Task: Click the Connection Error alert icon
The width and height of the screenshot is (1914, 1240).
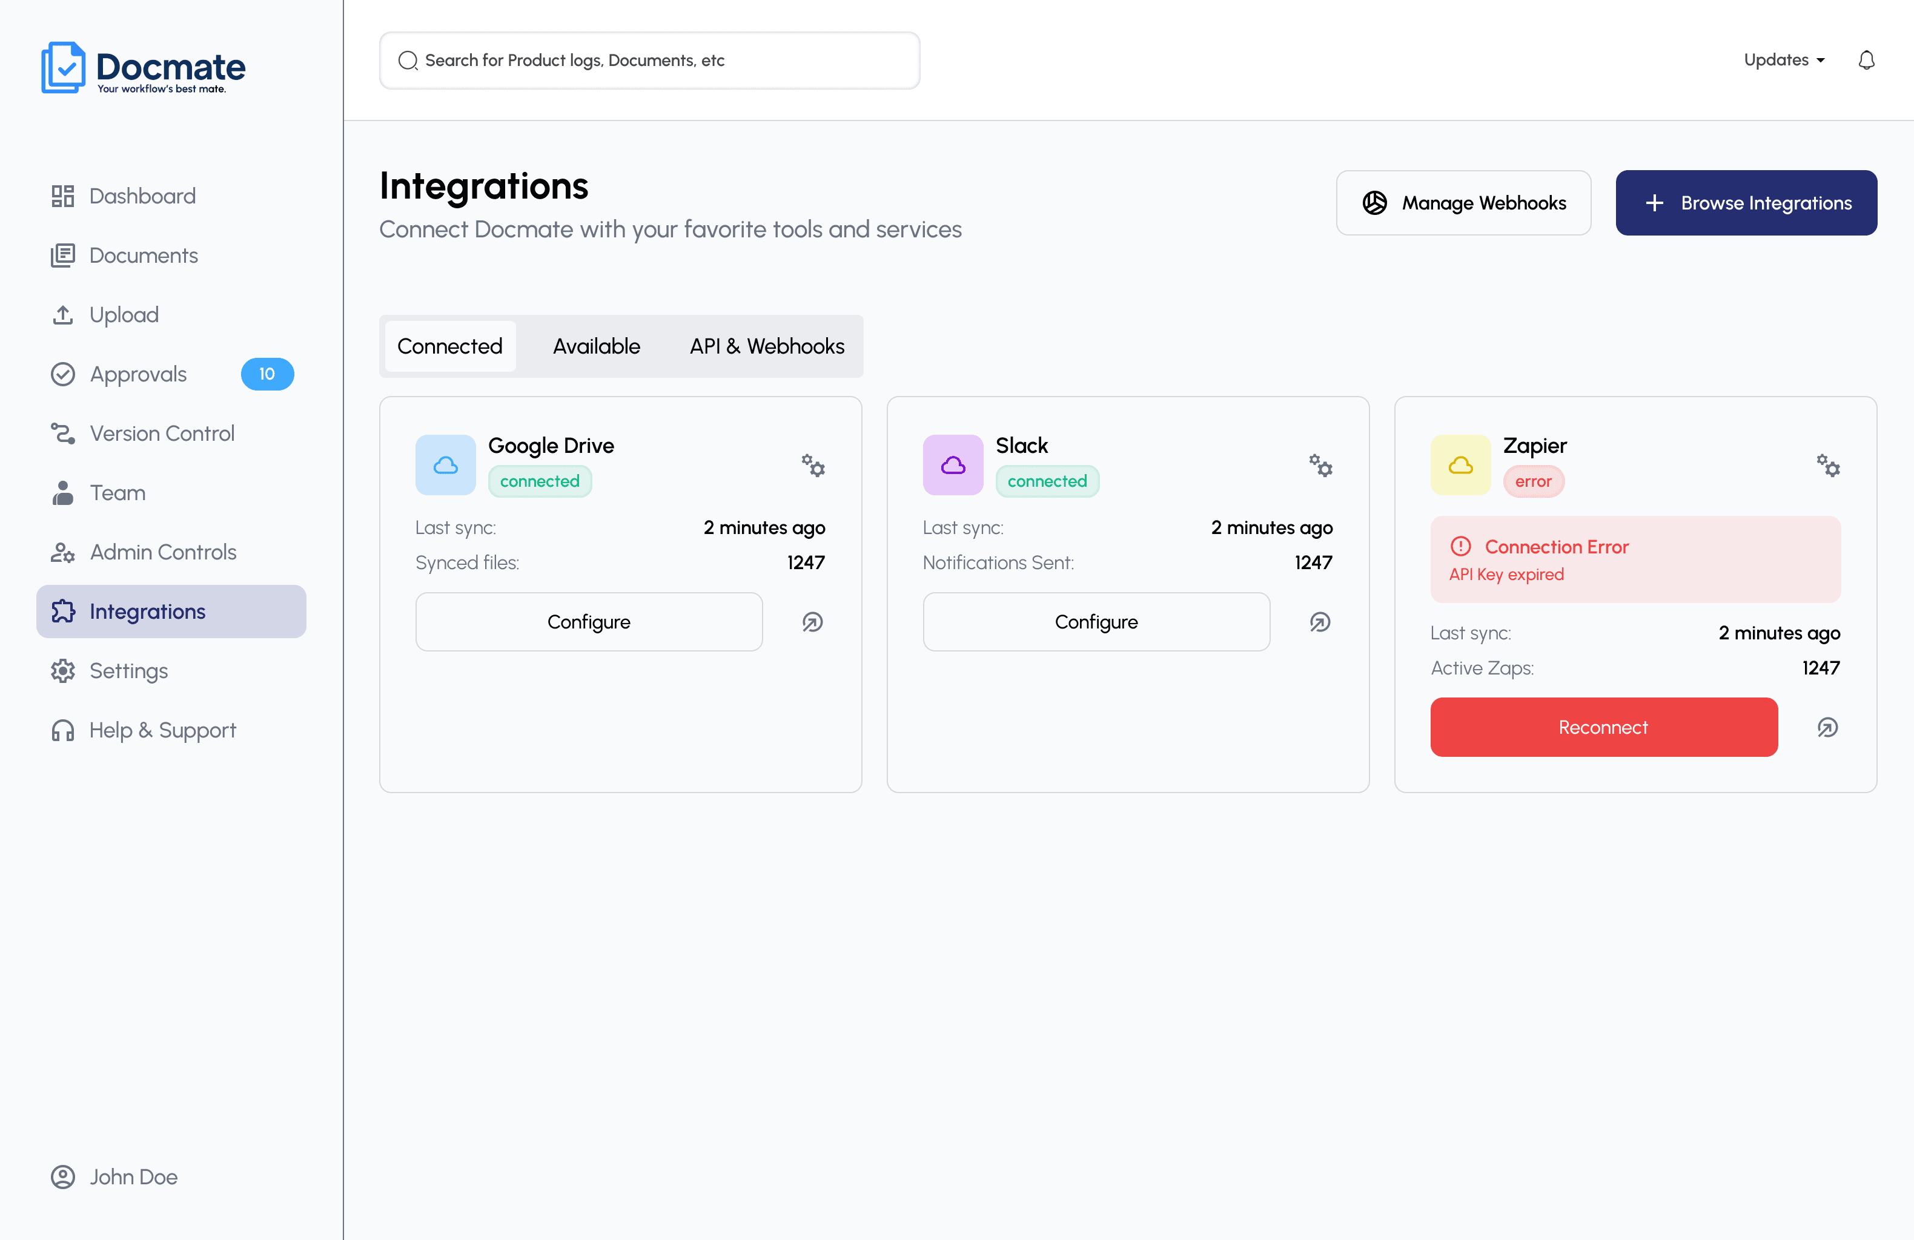Action: click(1460, 547)
